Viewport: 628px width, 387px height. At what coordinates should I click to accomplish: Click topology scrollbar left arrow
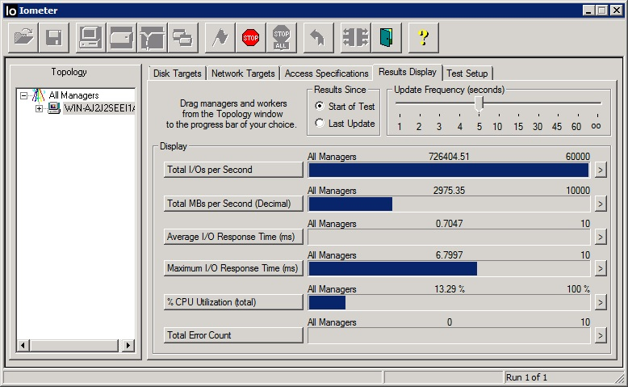tap(23, 345)
